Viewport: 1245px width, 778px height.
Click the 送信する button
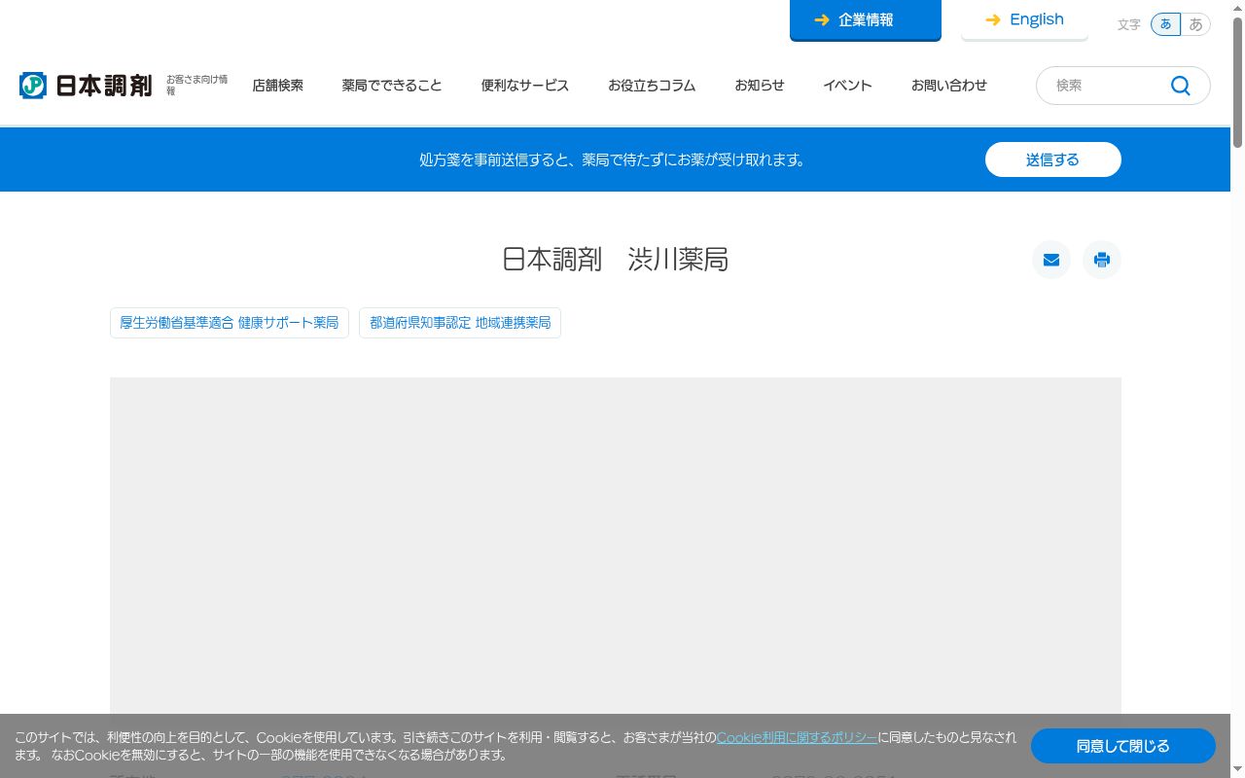tap(1053, 159)
